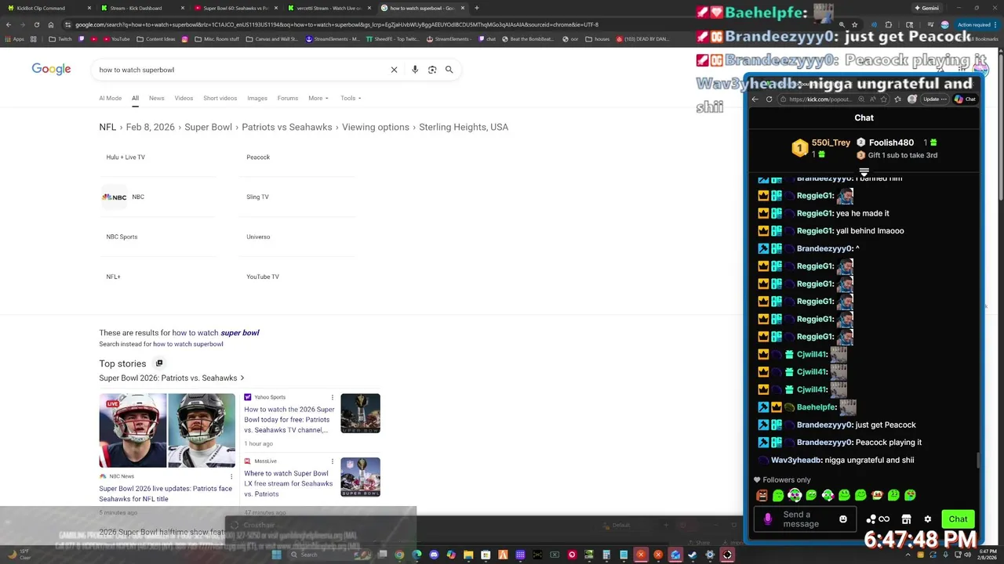Send message with green Chat button
1004x564 pixels.
click(958, 519)
